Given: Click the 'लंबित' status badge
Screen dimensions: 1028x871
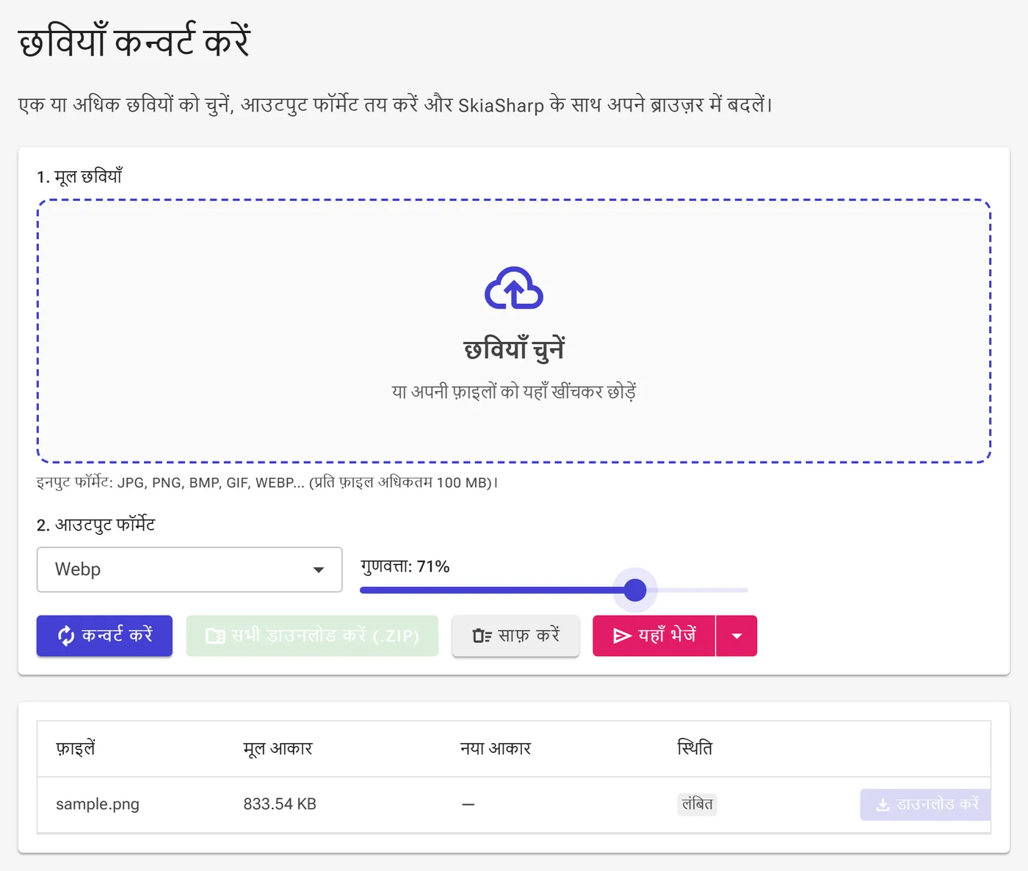Looking at the screenshot, I should [x=697, y=804].
